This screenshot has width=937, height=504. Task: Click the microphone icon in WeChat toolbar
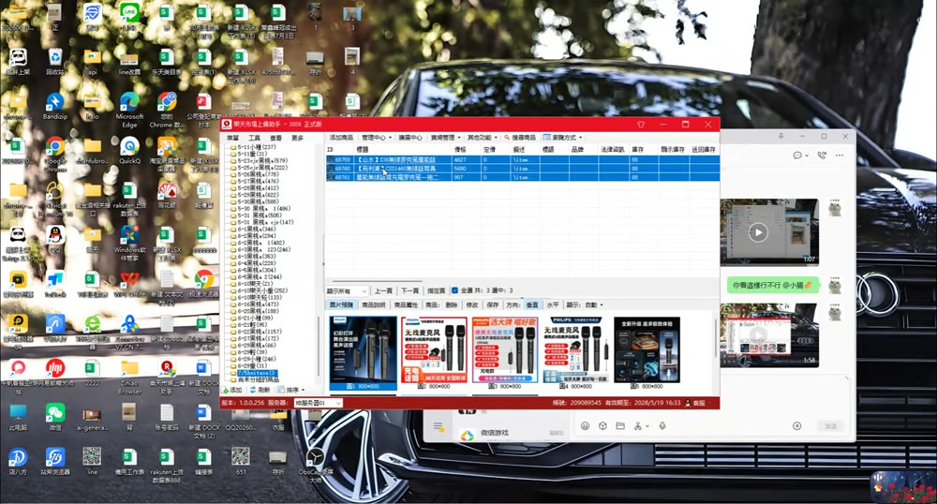(662, 425)
